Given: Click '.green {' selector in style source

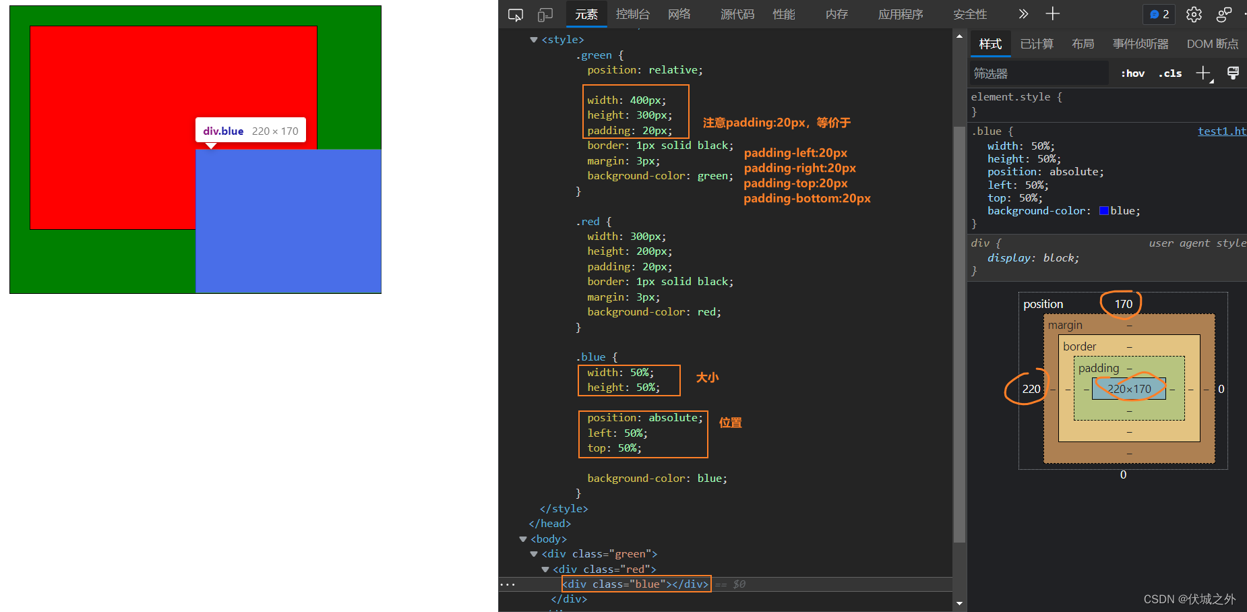Looking at the screenshot, I should [x=600, y=55].
